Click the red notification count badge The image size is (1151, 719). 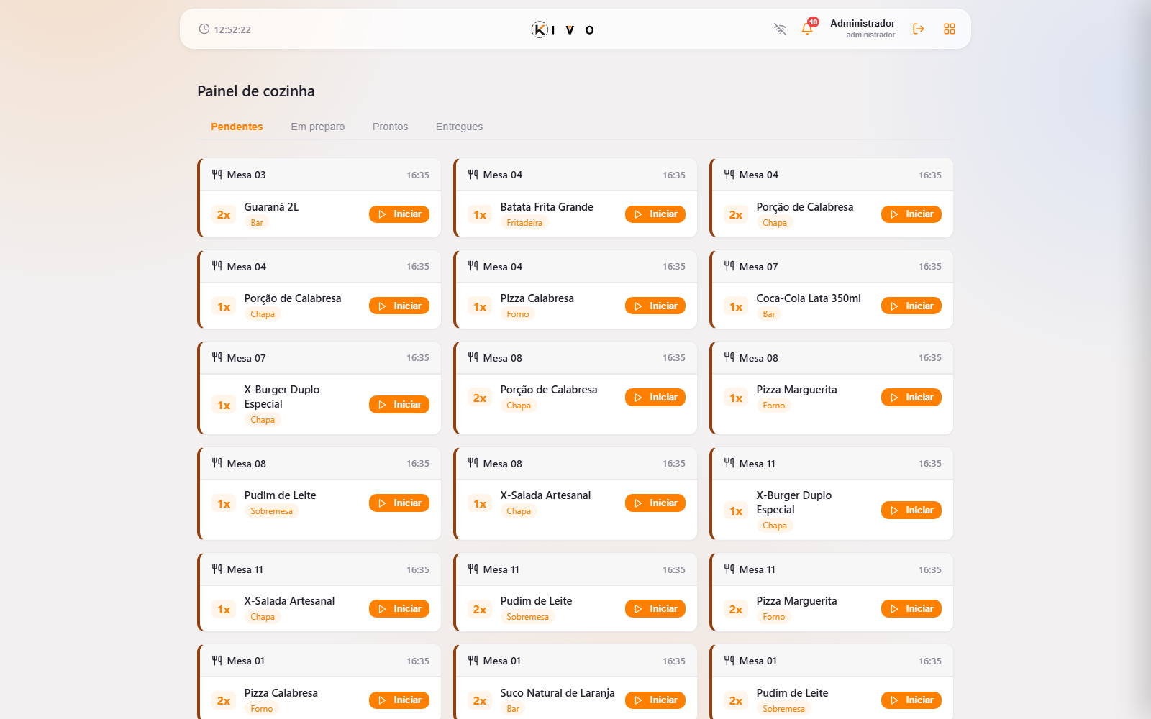[x=813, y=22]
